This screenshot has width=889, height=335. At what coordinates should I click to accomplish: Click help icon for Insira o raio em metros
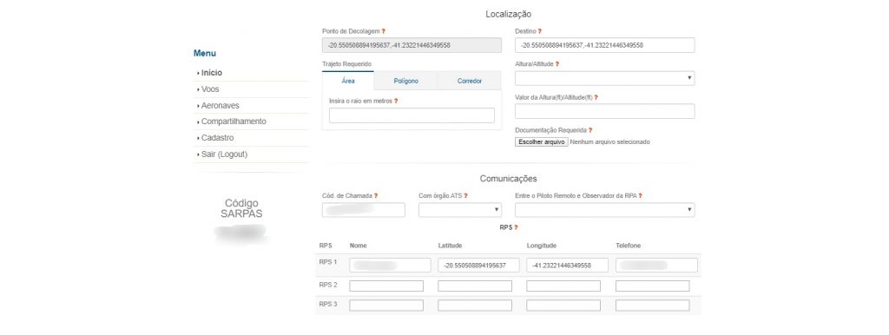[x=396, y=101]
